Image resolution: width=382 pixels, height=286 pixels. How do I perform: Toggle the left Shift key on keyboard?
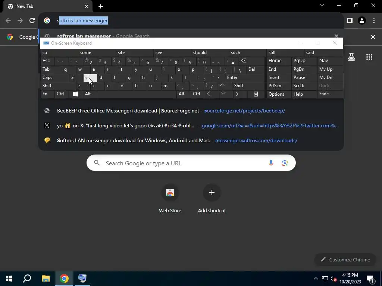[x=59, y=86]
